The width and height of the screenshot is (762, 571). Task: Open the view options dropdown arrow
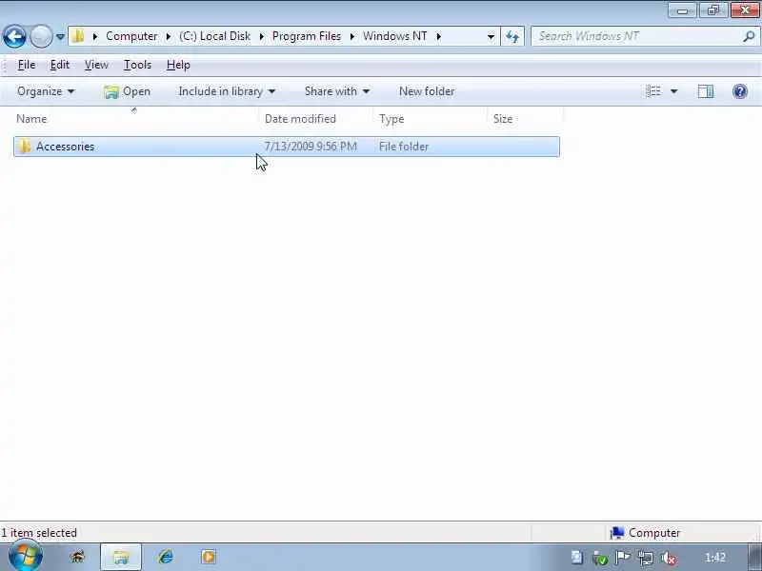674,91
